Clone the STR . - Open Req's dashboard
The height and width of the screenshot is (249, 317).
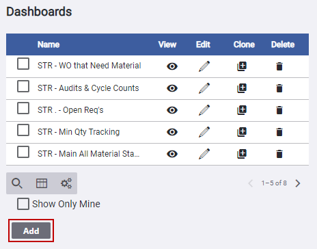242,110
